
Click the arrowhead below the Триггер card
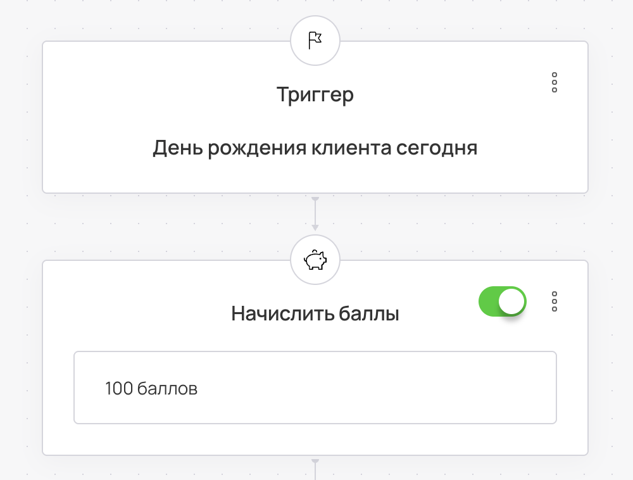pyautogui.click(x=315, y=201)
